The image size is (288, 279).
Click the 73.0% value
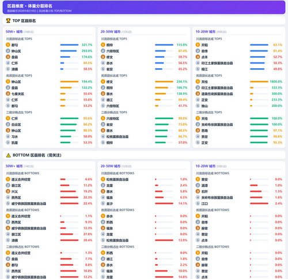pyautogui.click(x=183, y=124)
